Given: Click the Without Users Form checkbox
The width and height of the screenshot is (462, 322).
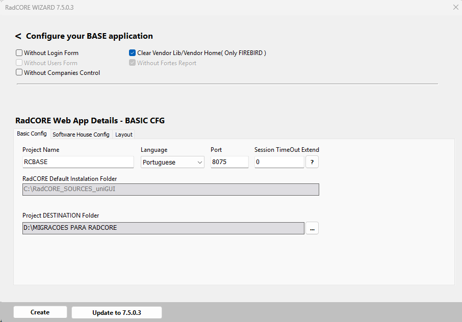Looking at the screenshot, I should pyautogui.click(x=19, y=63).
